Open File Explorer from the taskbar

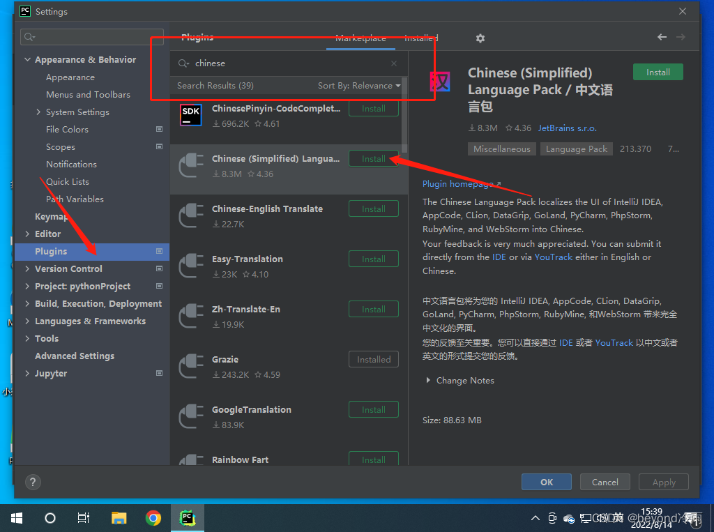point(119,518)
